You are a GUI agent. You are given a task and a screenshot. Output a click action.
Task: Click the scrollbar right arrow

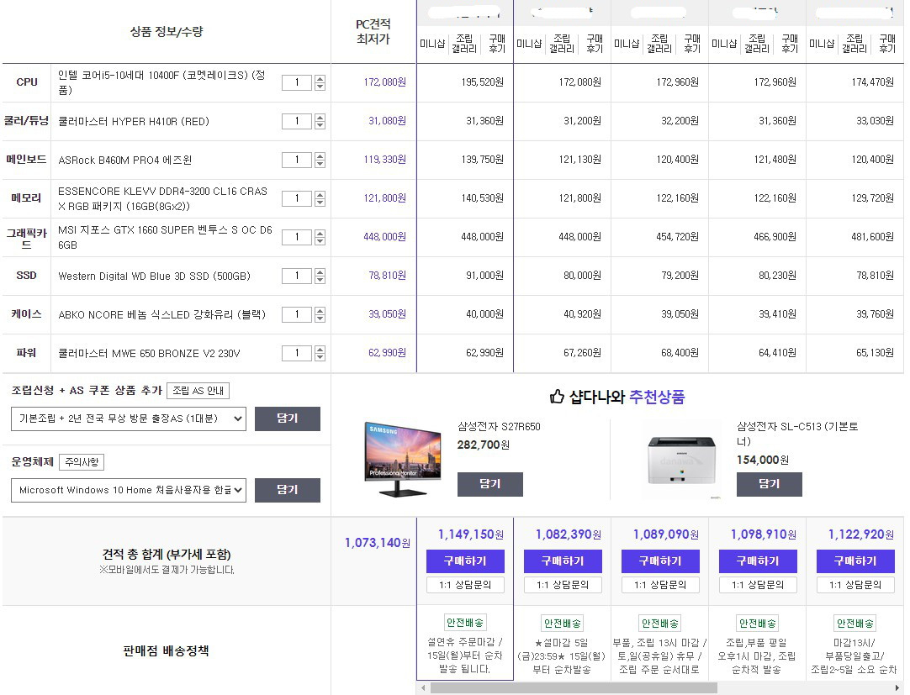click(897, 688)
